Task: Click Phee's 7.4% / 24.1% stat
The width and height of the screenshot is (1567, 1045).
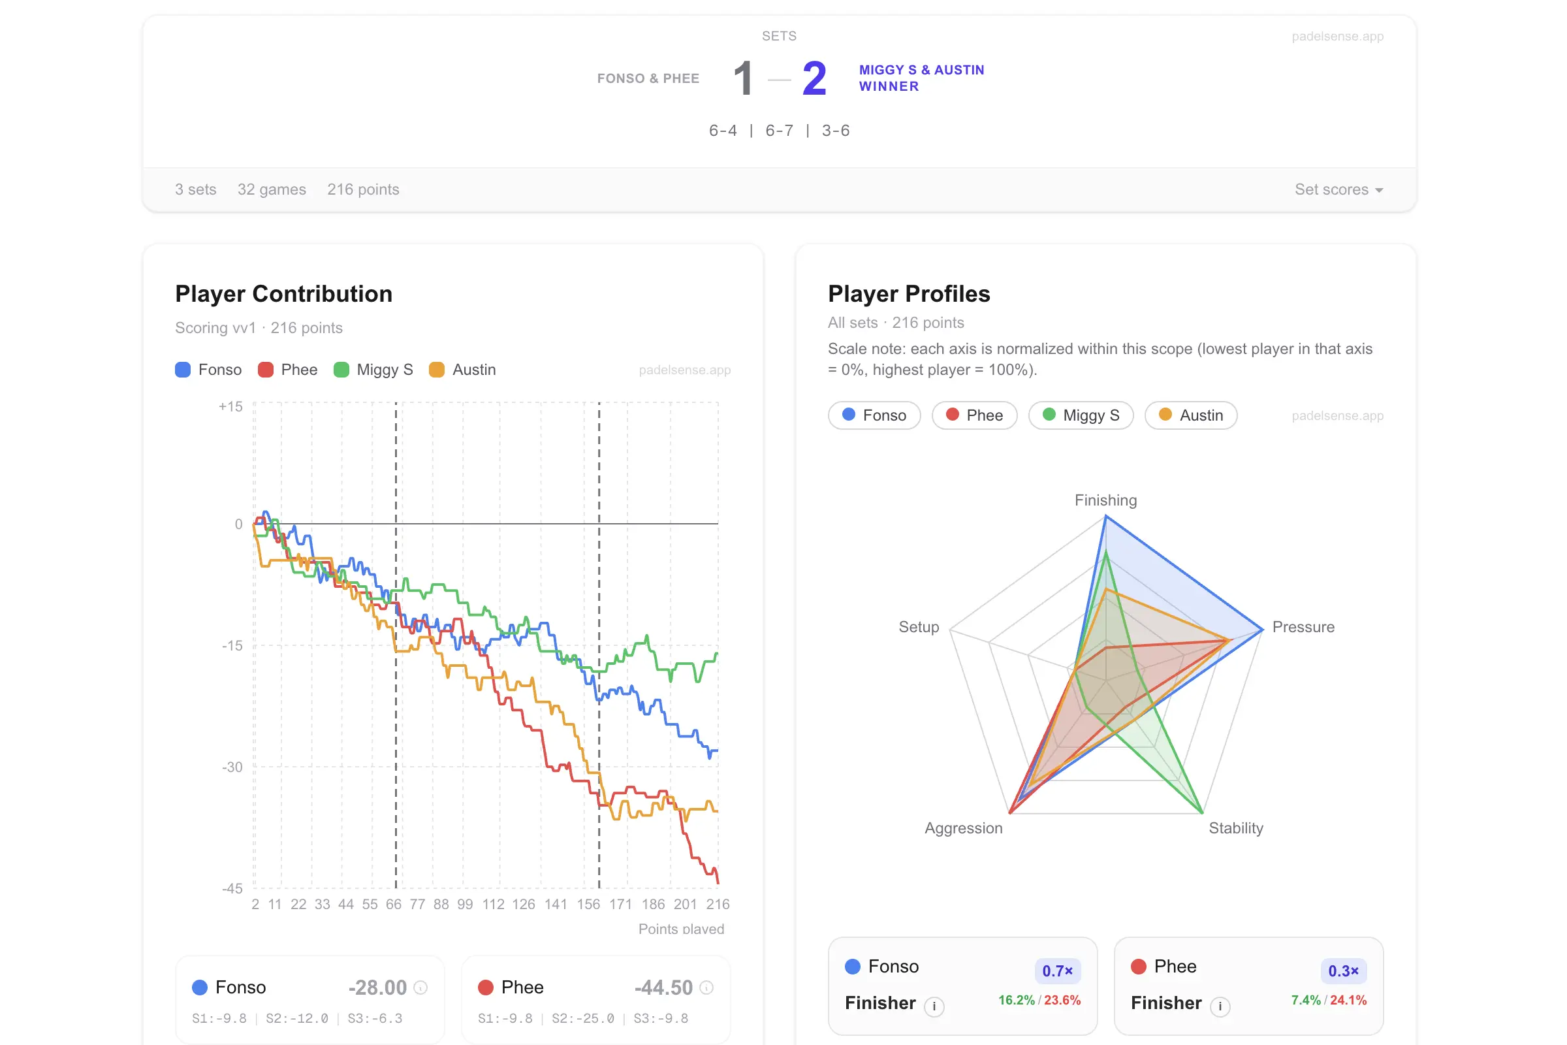Action: [1329, 1001]
